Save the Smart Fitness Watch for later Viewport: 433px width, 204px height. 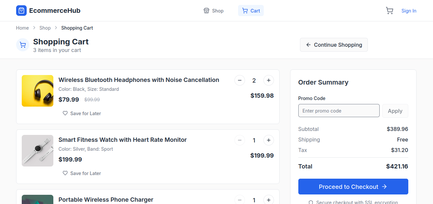point(82,173)
